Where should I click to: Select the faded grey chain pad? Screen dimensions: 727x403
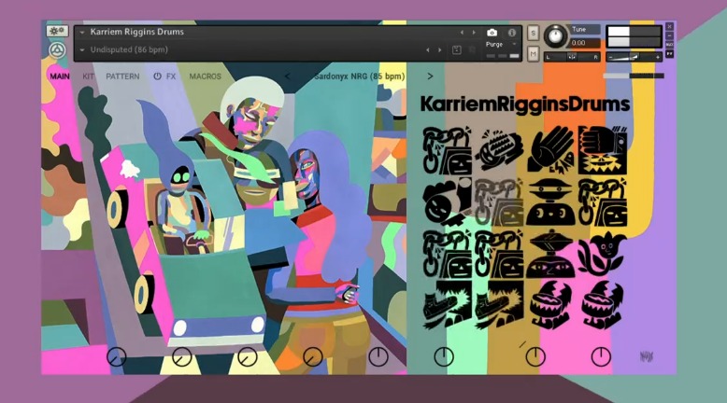[x=498, y=201]
